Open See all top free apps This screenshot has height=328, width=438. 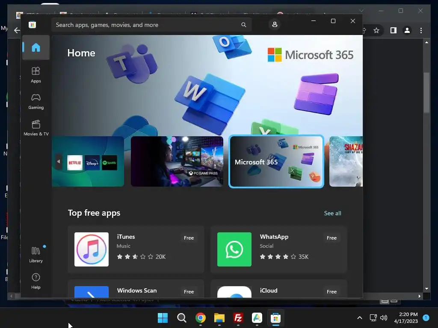[x=332, y=213]
